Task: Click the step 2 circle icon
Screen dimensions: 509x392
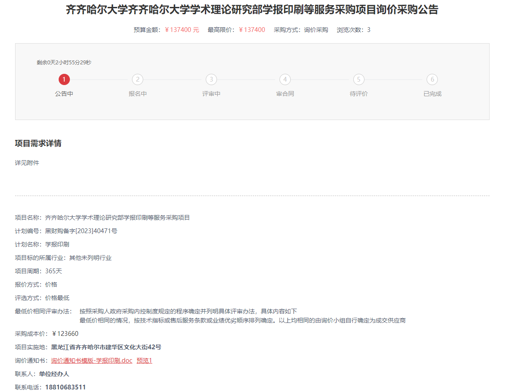Action: point(138,79)
